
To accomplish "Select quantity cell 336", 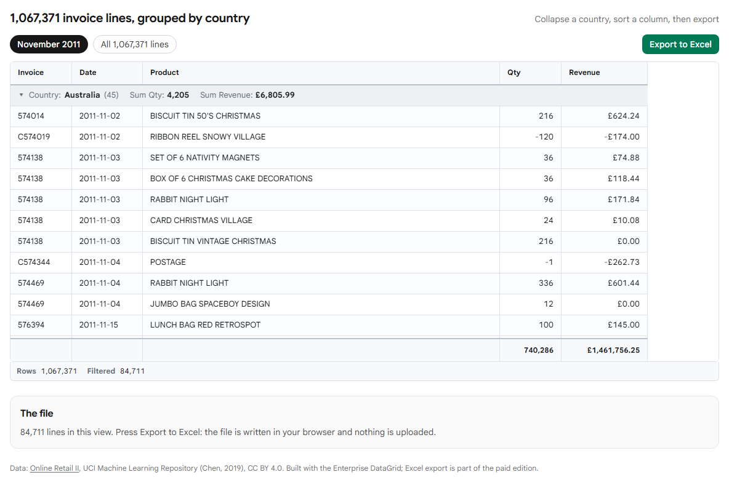I will (x=531, y=283).
